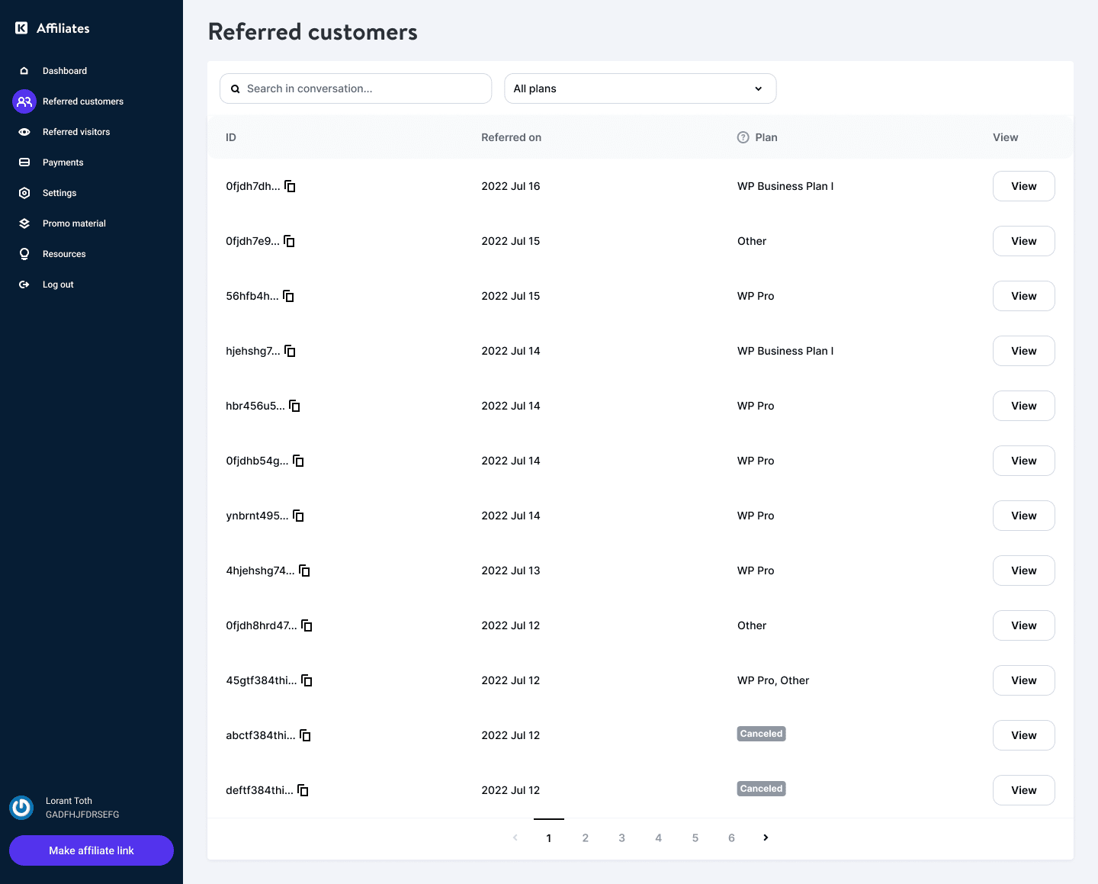The image size is (1098, 884).
Task: Click the Kinsta Affiliates logo icon
Action: tap(21, 28)
